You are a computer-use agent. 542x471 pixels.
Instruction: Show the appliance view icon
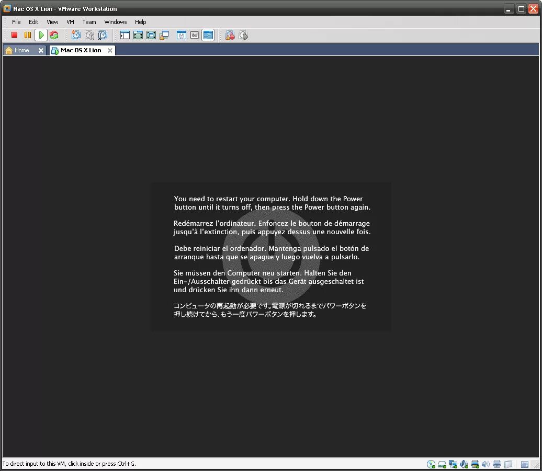pyautogui.click(x=195, y=35)
